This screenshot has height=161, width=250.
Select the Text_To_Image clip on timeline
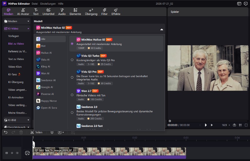tap(109, 152)
